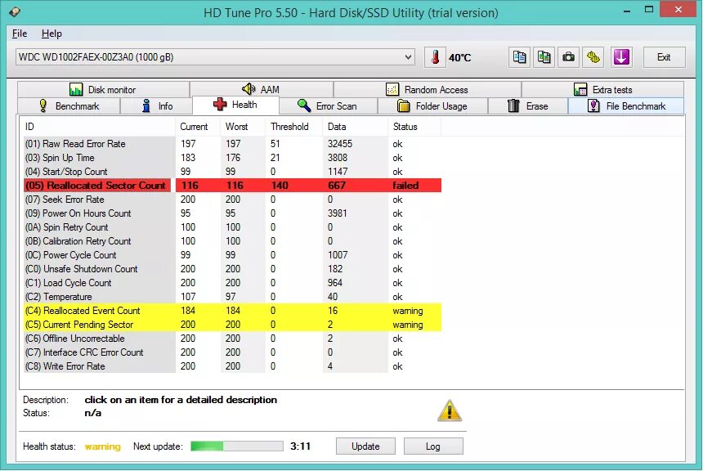This screenshot has height=471, width=703.
Task: Click the Data column header
Action: [x=355, y=127]
